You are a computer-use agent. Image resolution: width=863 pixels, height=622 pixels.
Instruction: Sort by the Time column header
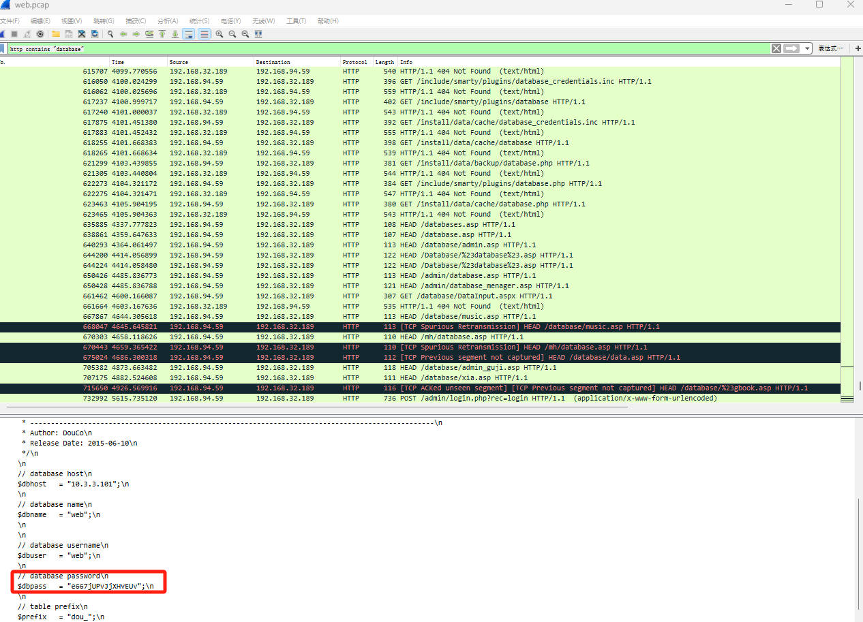[x=138, y=62]
